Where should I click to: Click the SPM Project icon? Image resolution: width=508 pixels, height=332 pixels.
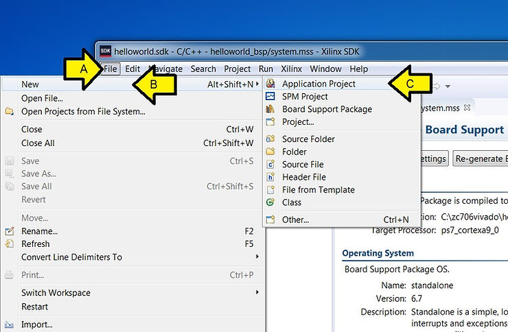pos(270,97)
